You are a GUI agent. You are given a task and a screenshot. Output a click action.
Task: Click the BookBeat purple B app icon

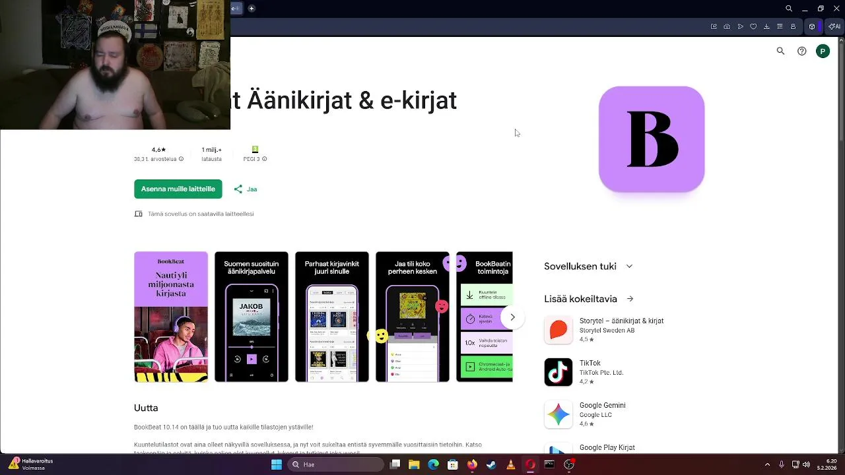coord(652,139)
